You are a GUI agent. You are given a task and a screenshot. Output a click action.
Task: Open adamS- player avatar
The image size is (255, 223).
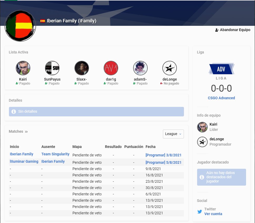(x=140, y=68)
